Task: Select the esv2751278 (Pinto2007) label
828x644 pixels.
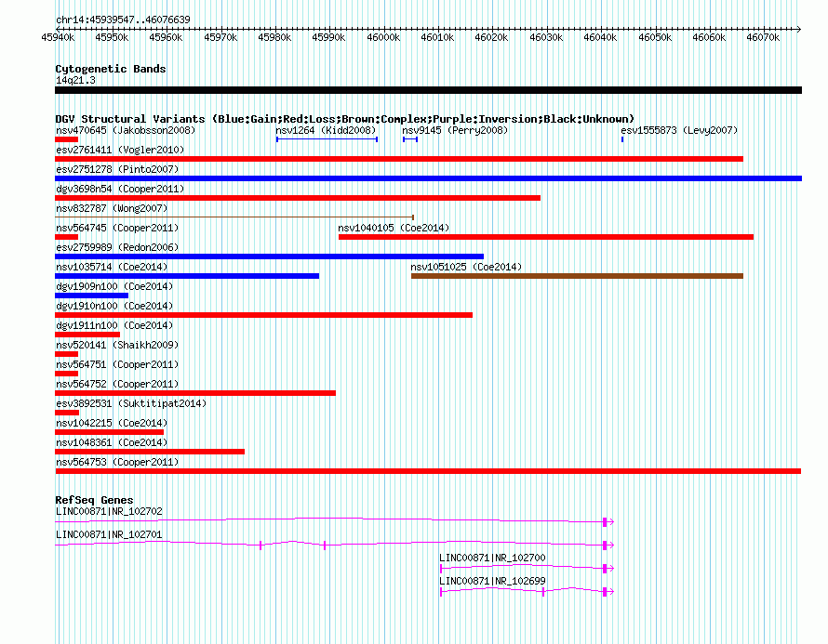Action: 117,169
